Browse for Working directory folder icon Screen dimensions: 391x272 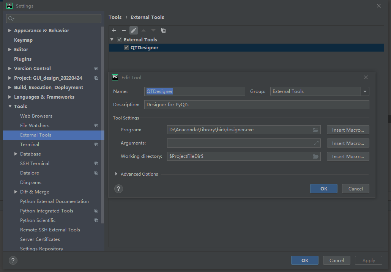(x=315, y=156)
